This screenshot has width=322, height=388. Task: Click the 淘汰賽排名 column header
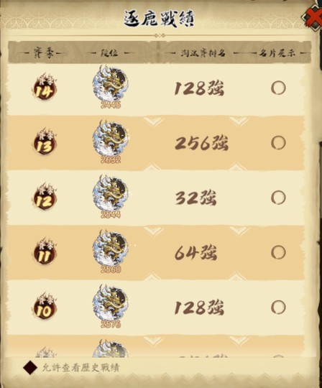(203, 53)
